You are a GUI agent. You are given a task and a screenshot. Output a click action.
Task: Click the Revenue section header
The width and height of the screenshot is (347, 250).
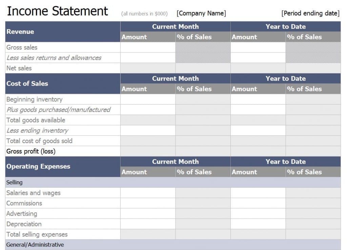pyautogui.click(x=20, y=31)
